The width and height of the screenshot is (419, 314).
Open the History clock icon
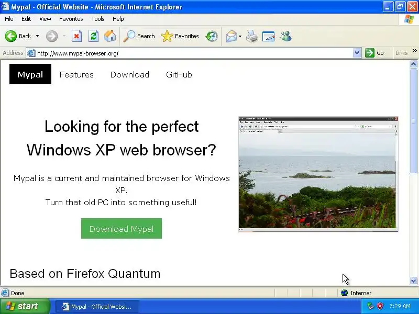(x=212, y=36)
